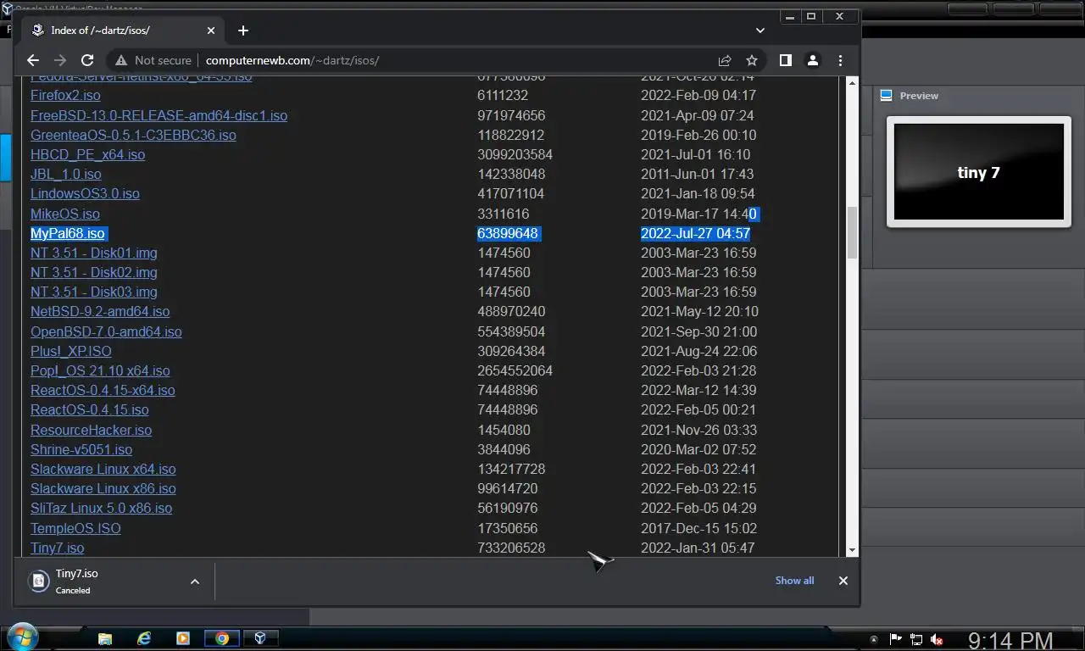
Task: Click the Pop!_OS 21.10 x64.iso link
Action: tap(100, 370)
